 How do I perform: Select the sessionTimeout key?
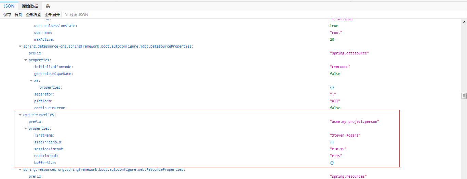(49, 149)
